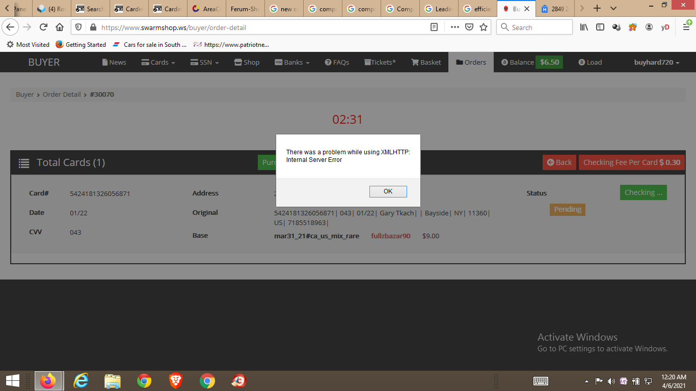This screenshot has width=696, height=391.
Task: Expand the list all tabs arrow
Action: click(x=613, y=9)
